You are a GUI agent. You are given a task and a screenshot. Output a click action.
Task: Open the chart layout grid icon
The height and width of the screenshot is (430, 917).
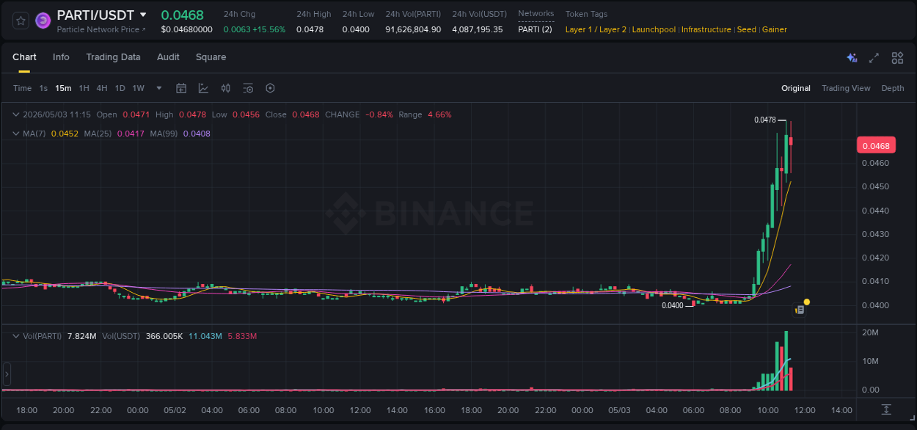click(x=897, y=58)
